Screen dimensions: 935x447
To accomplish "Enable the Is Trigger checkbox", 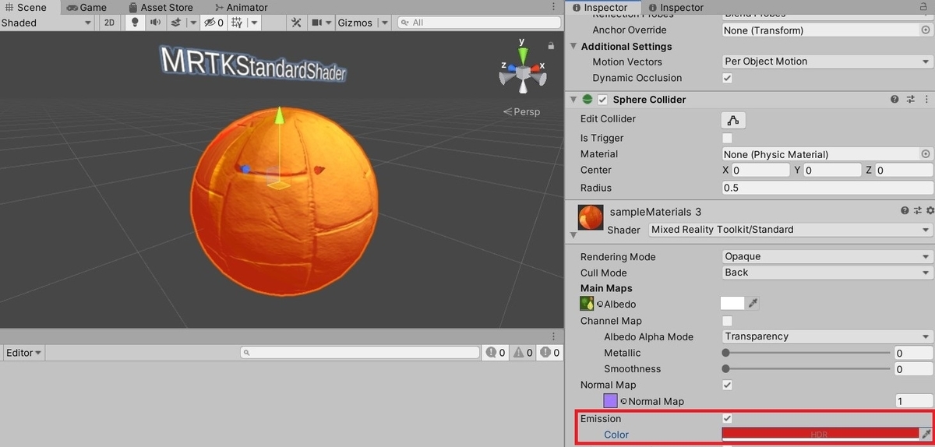I will [727, 138].
